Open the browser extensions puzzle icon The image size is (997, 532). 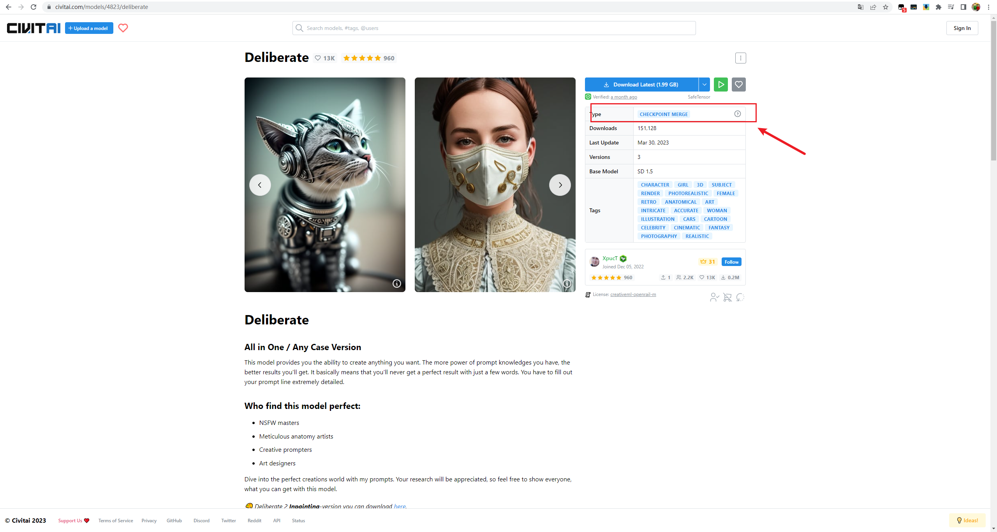tap(939, 7)
